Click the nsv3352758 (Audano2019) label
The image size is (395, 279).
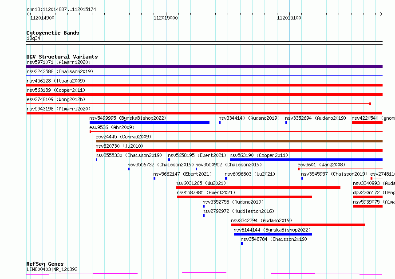233,202
